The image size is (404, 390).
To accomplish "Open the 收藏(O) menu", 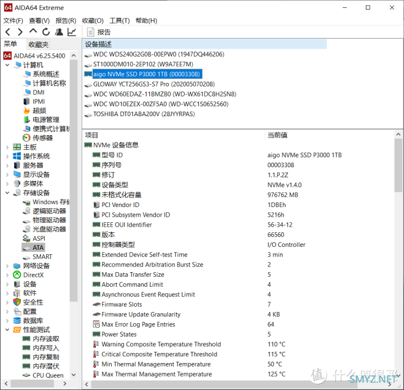I will (93, 21).
